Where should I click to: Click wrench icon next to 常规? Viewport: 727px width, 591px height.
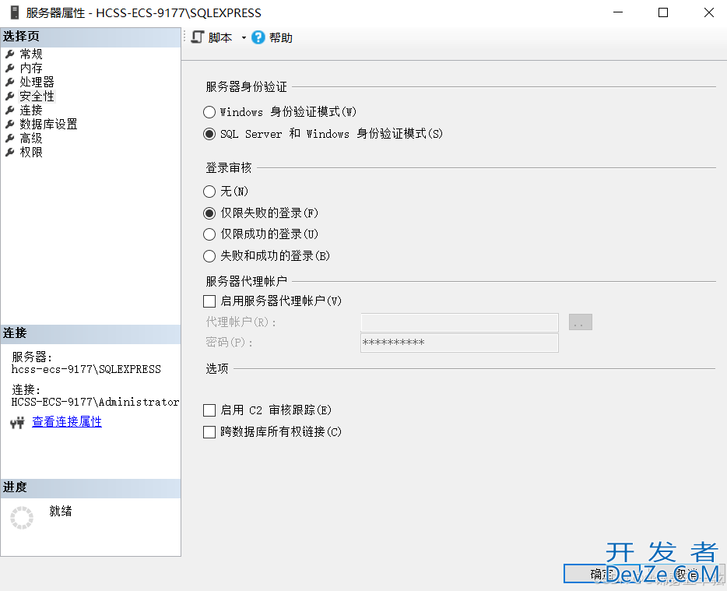(x=10, y=55)
